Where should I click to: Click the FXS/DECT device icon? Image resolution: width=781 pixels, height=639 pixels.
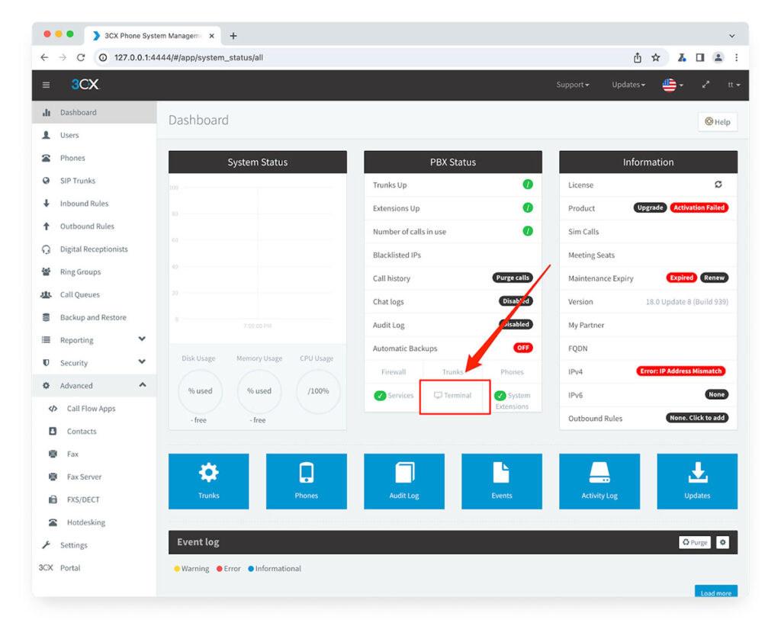(53, 499)
